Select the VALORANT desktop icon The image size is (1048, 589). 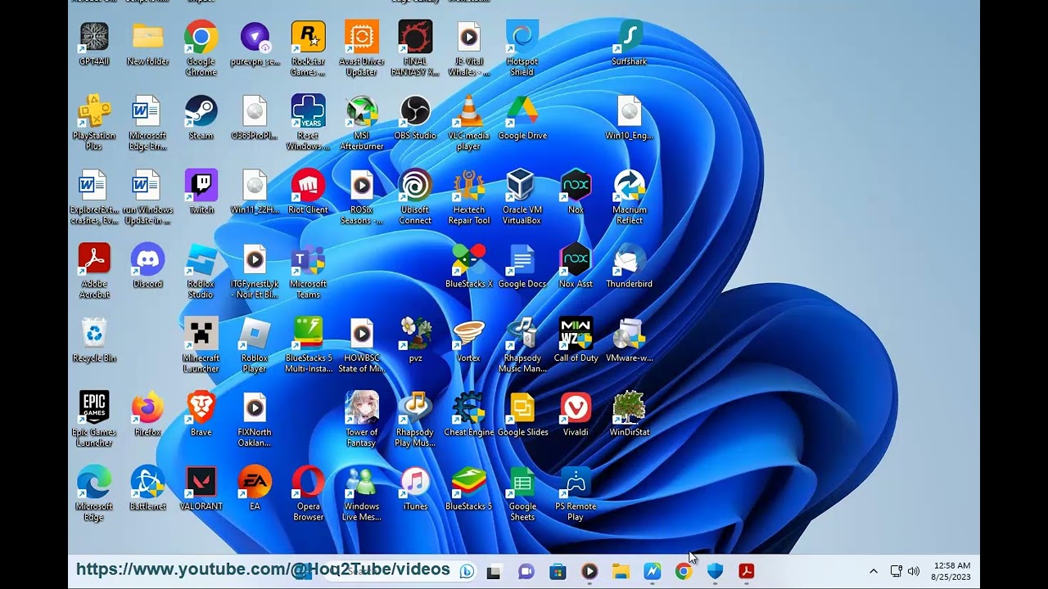pos(201,481)
